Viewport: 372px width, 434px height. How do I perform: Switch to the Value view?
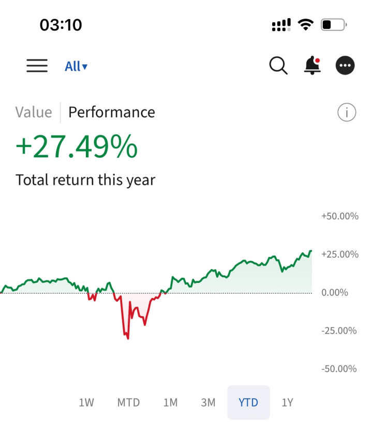[34, 112]
